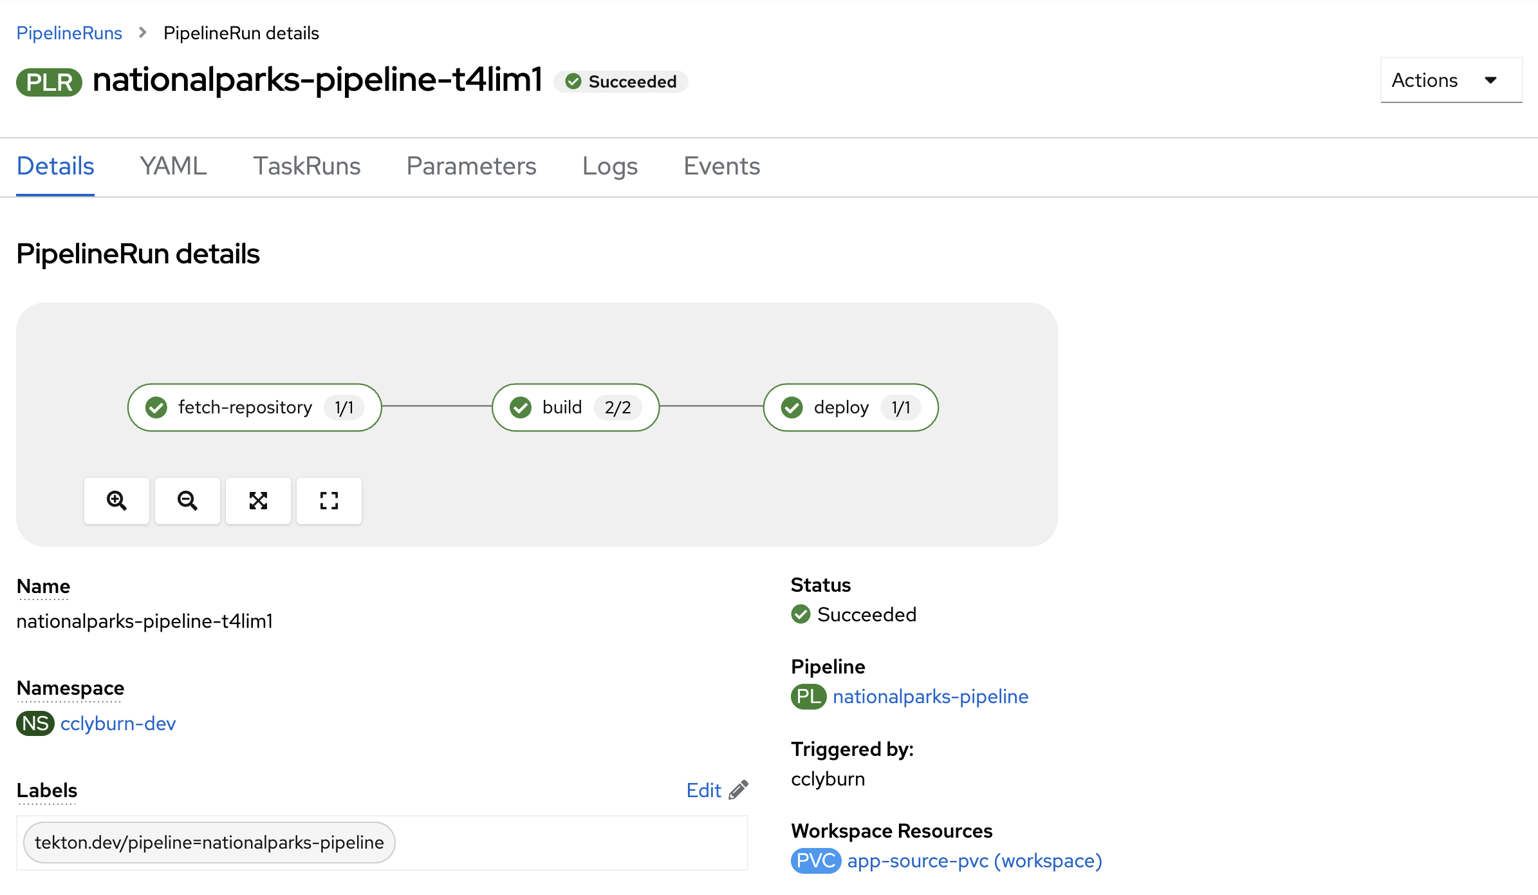This screenshot has height=895, width=1538.
Task: Click the NS namespace badge
Action: point(35,723)
